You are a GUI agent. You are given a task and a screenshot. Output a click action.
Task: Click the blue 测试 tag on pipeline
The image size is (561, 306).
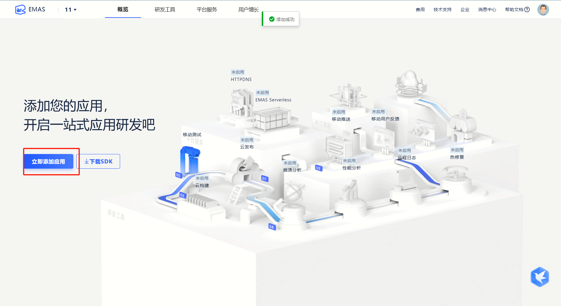179,175
